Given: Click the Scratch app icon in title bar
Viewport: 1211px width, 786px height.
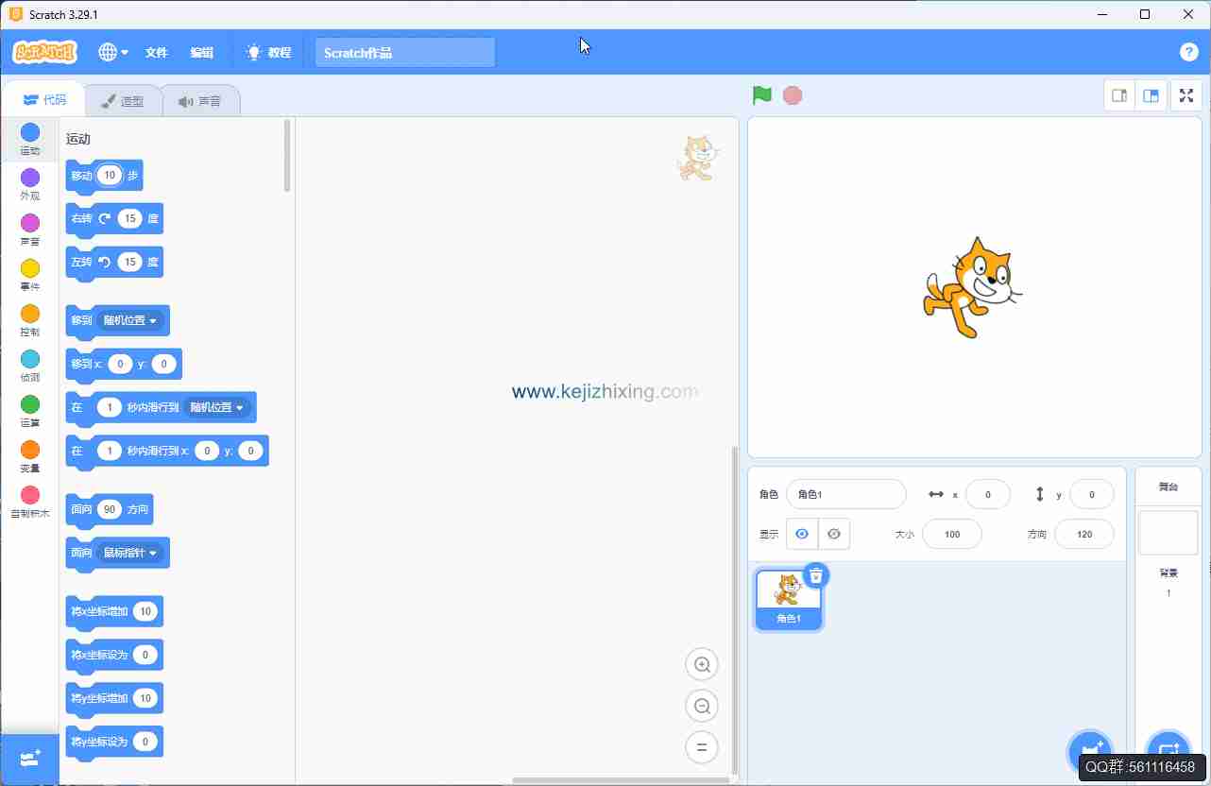Looking at the screenshot, I should (15, 15).
